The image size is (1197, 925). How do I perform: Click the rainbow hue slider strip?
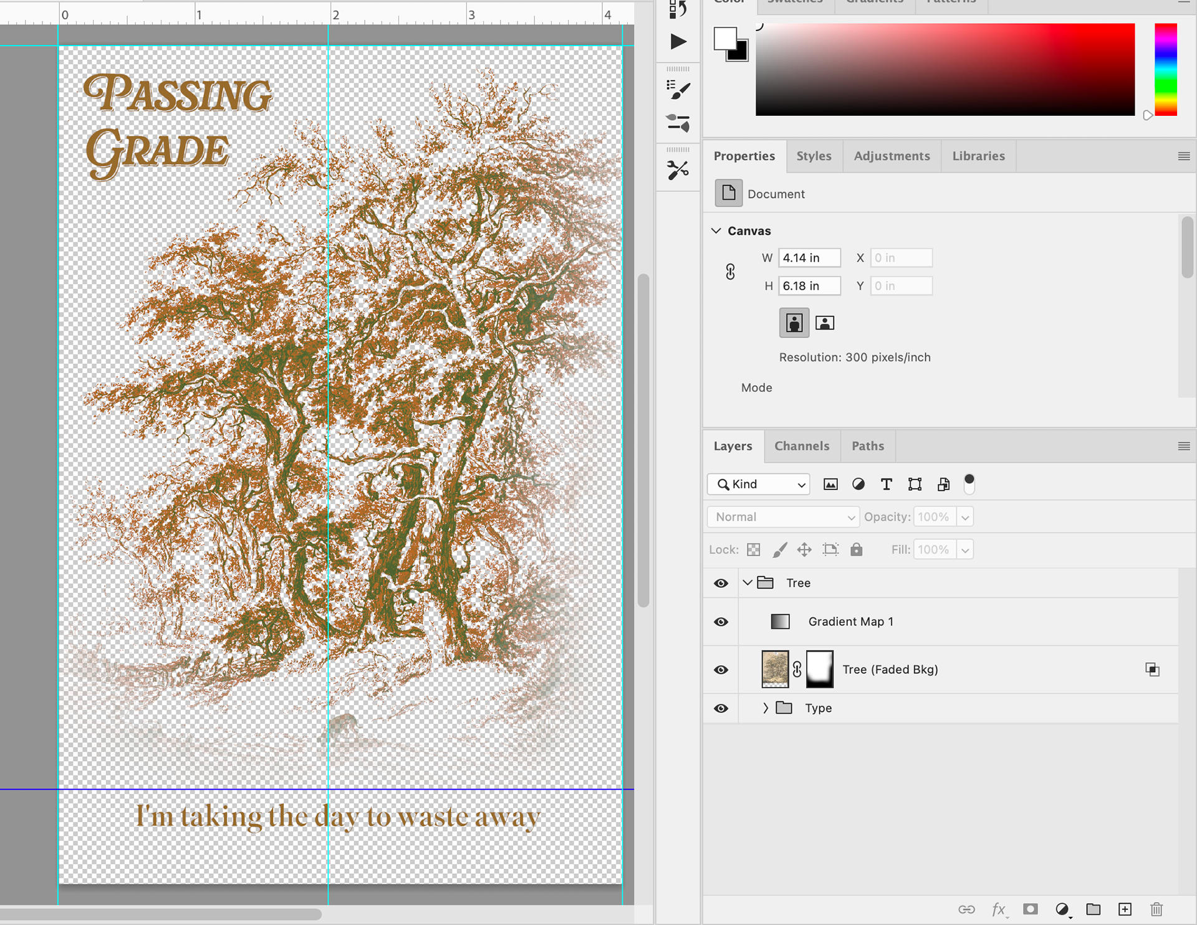1165,69
